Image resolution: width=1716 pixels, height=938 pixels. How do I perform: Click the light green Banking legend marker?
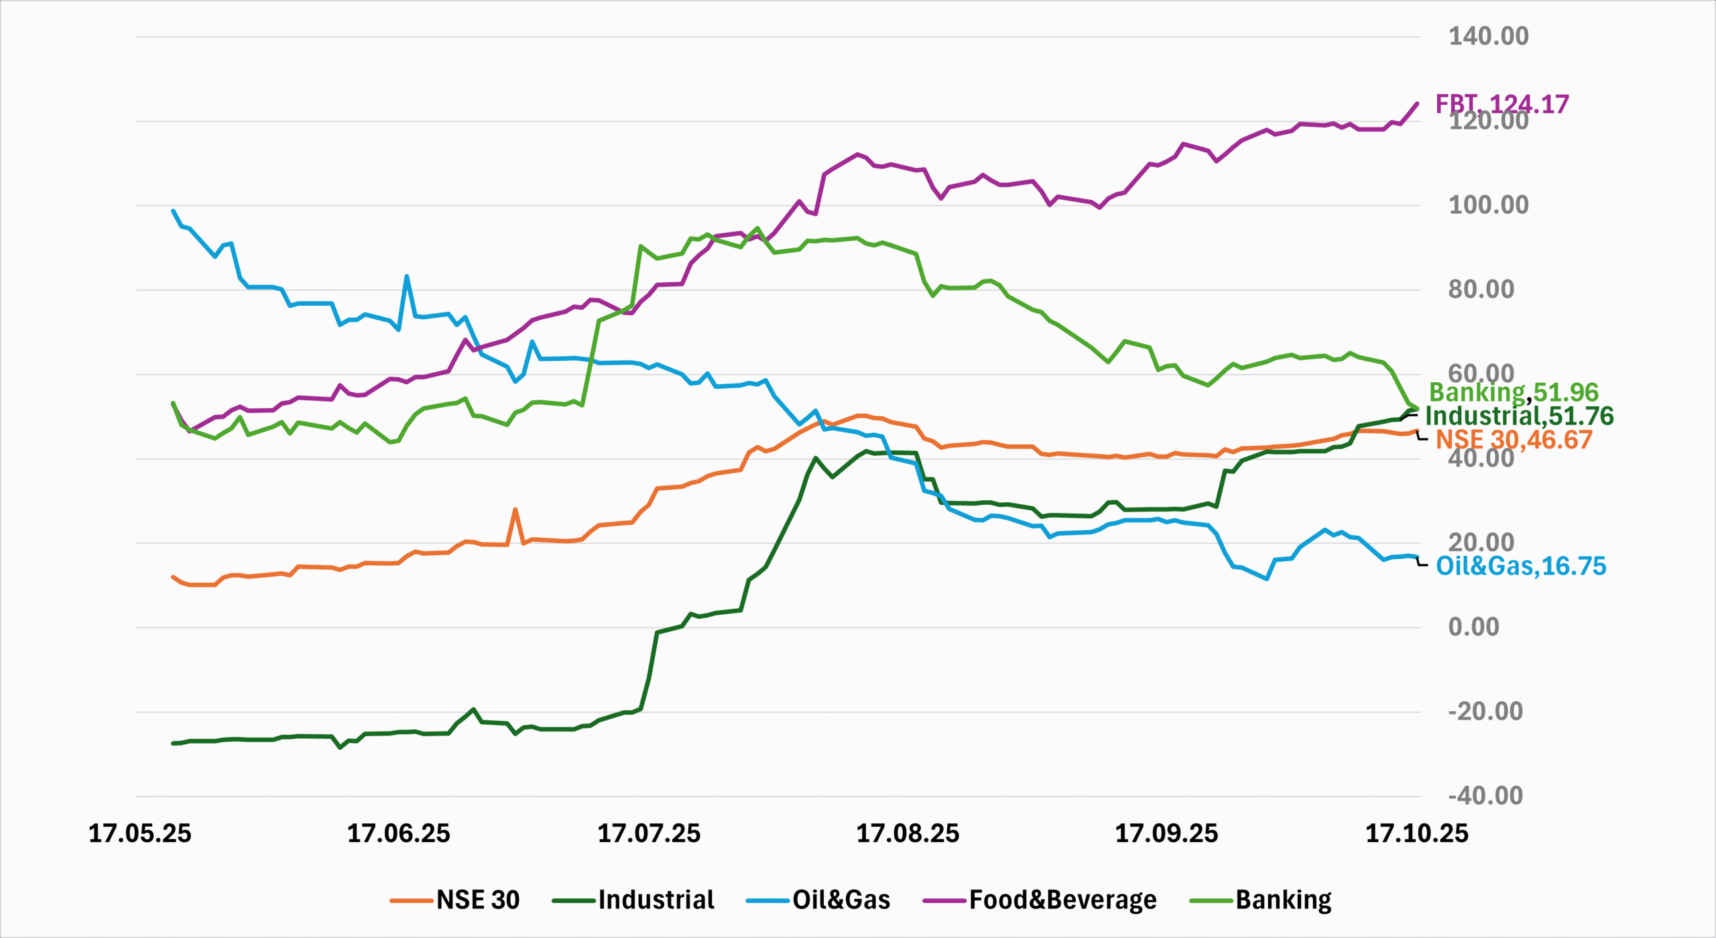point(1211,900)
